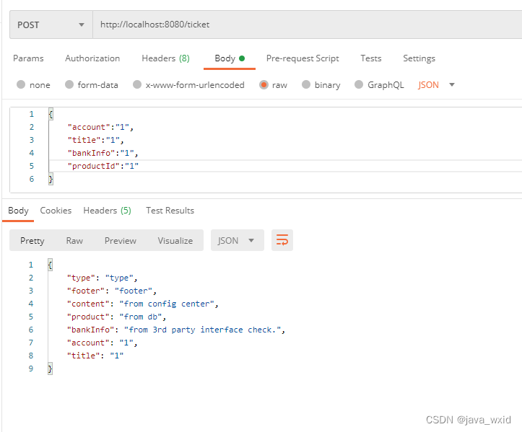Collapse the response body opening brace
Screen dimensions: 522x432
point(50,265)
